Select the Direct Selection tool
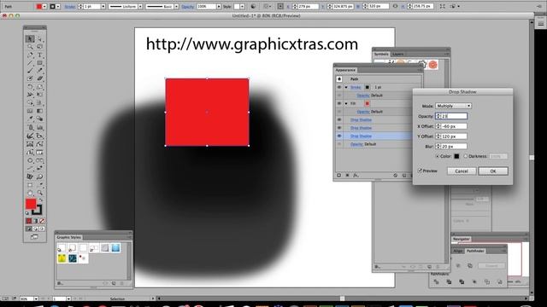Viewport: 547px width, 307px height. pyautogui.click(x=40, y=38)
